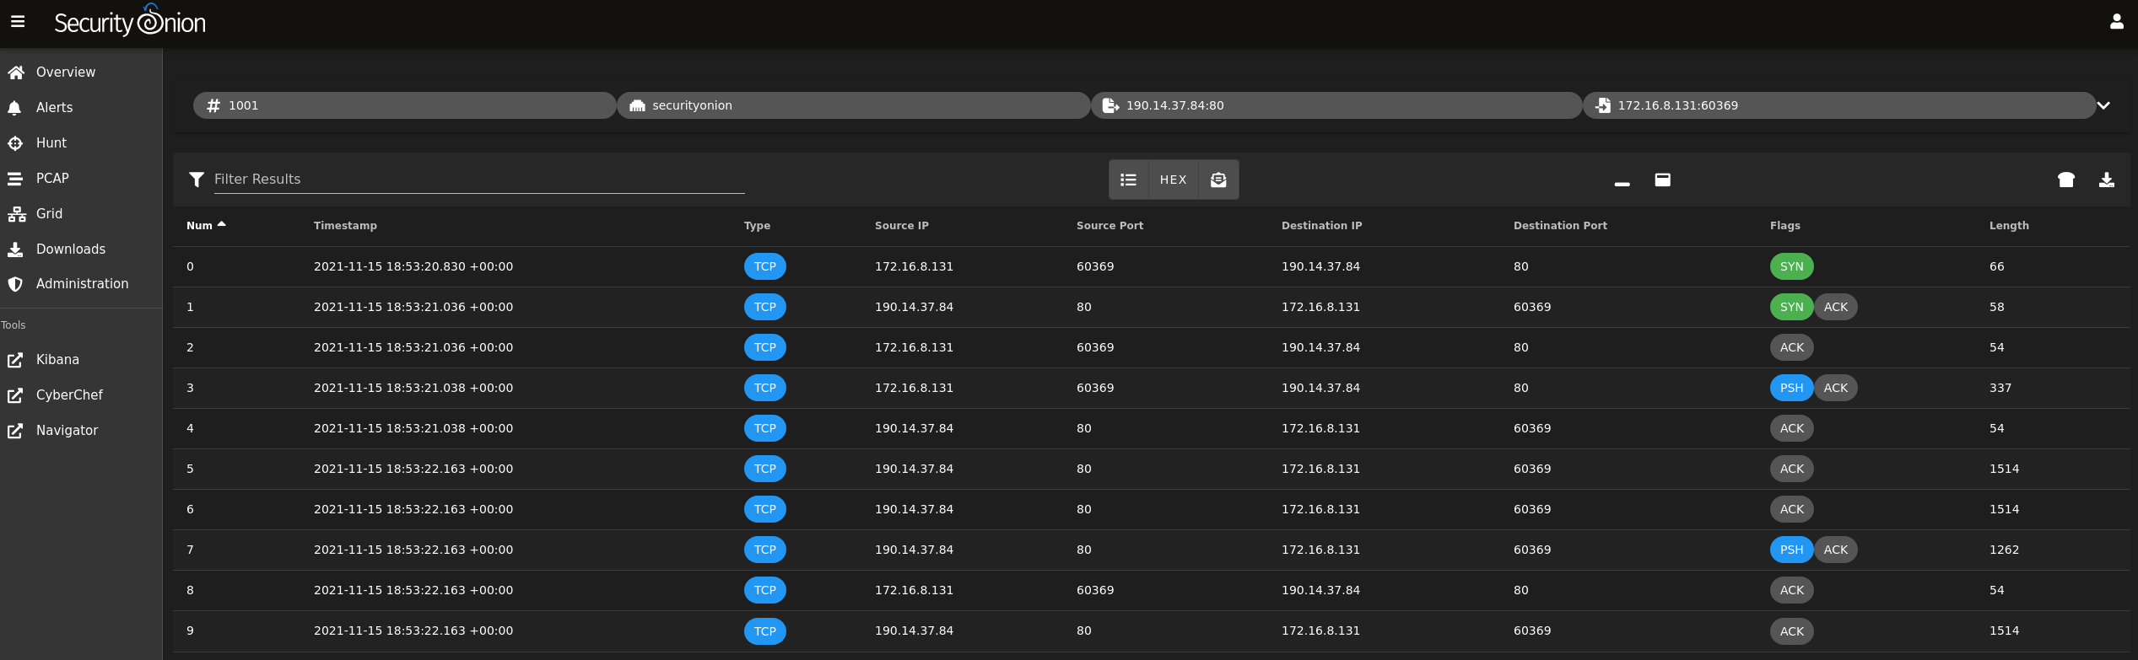Click the Alerts bell icon
The width and height of the screenshot is (2138, 660).
tap(14, 108)
